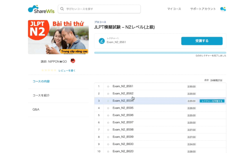Screen dimensions: 245x153
Task: Open lecture Exam_N2_8594
Action: pos(123,101)
